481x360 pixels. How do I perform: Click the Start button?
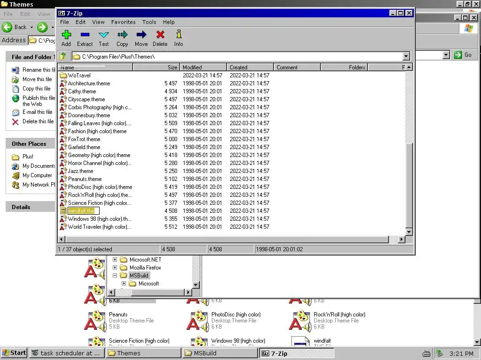[x=14, y=353]
